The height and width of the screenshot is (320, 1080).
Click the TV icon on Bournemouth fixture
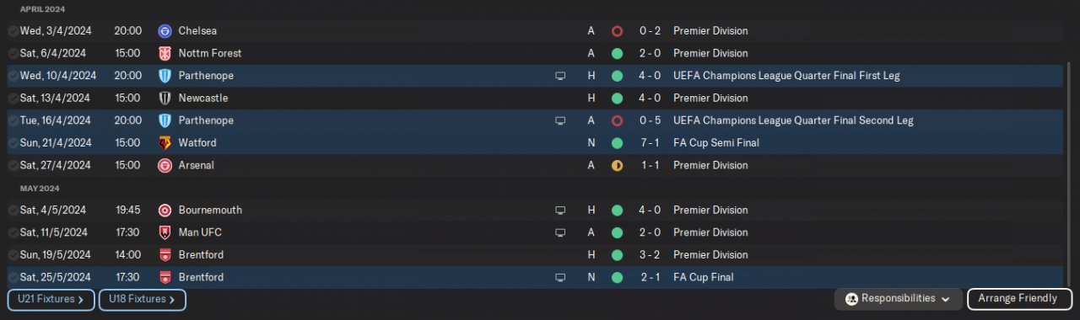pyautogui.click(x=560, y=211)
